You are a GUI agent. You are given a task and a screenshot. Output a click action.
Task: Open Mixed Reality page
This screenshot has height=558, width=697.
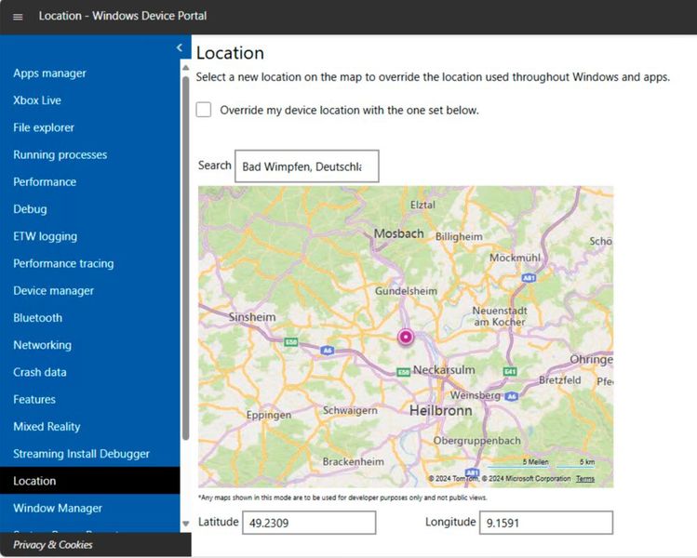[47, 427]
